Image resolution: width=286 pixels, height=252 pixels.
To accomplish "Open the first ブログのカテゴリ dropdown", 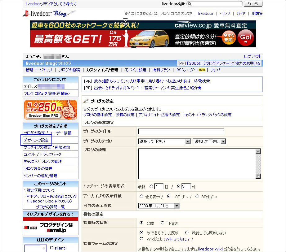I will click(164, 141).
